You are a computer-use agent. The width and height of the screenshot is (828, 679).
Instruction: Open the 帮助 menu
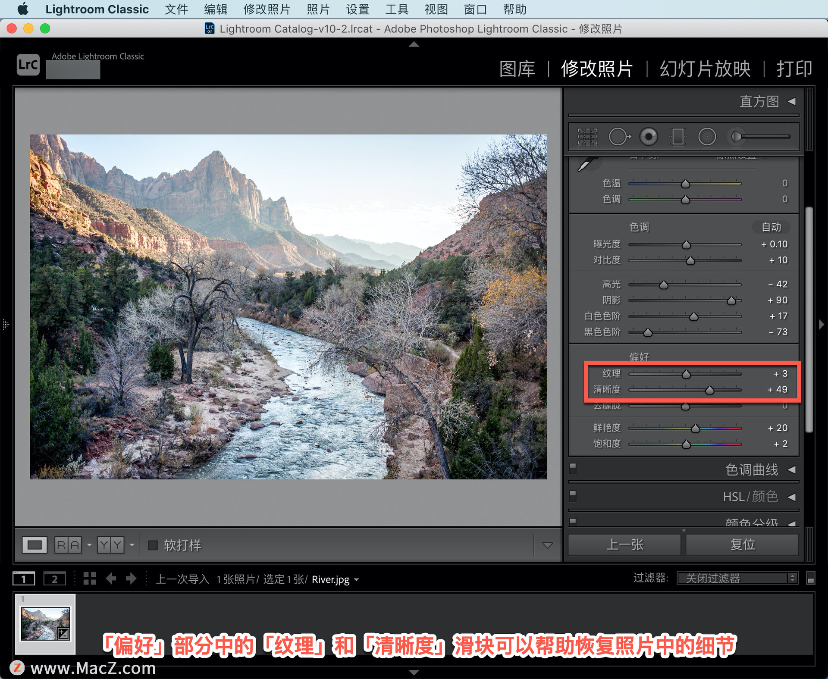514,9
